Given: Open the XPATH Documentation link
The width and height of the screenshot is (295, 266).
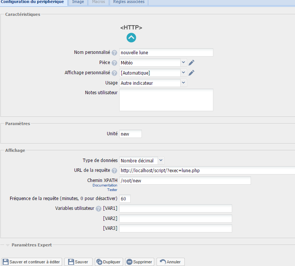Looking at the screenshot, I should pos(105,185).
